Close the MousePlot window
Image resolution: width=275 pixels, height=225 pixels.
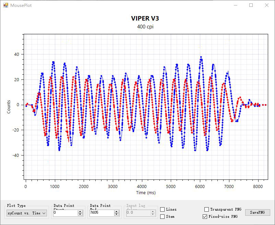(267, 5)
